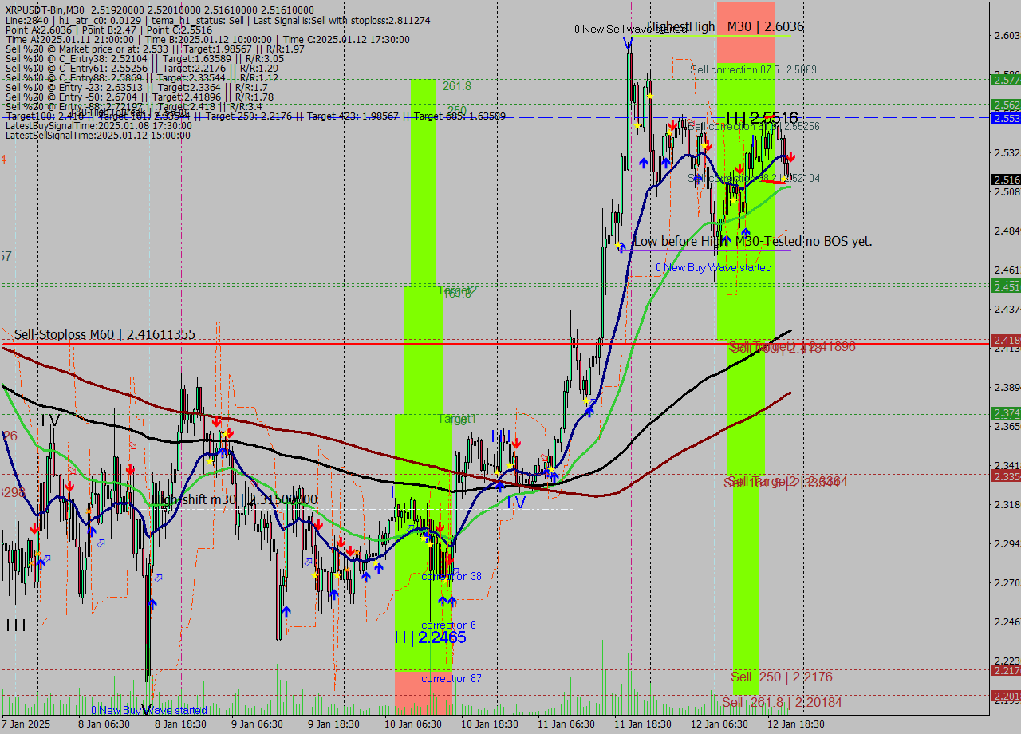Viewport: 1021px width, 734px height.
Task: Select the 'Sell 250 | 2.2176' target label
Action: pyautogui.click(x=782, y=677)
